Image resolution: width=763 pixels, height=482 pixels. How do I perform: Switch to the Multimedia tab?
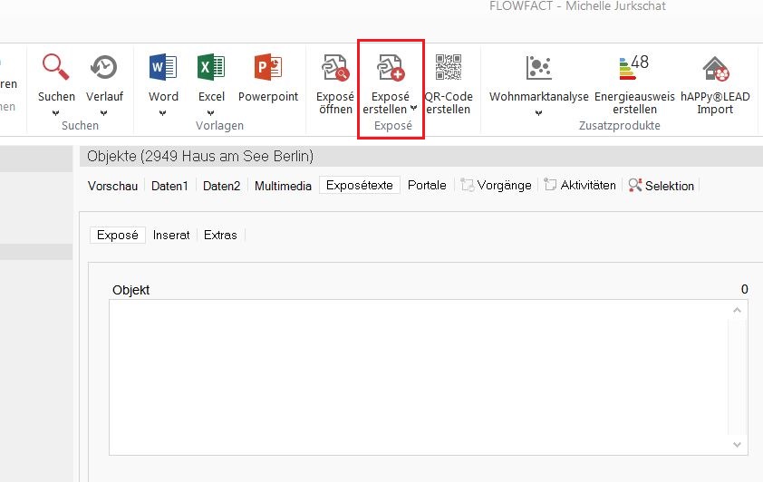tap(283, 186)
